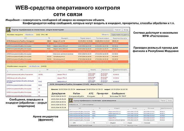Click the 'АТС' filter field in the archive

click(80, 123)
